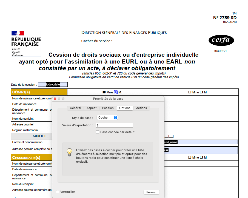Select the Position tab
Screen dimensions: 248x198
coord(108,108)
